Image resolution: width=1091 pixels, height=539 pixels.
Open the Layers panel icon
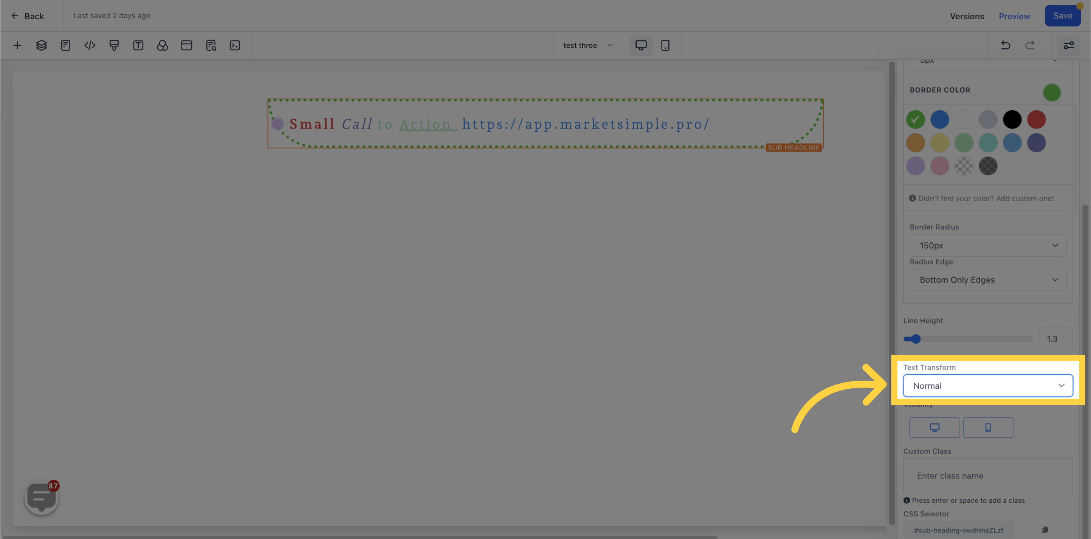(41, 45)
